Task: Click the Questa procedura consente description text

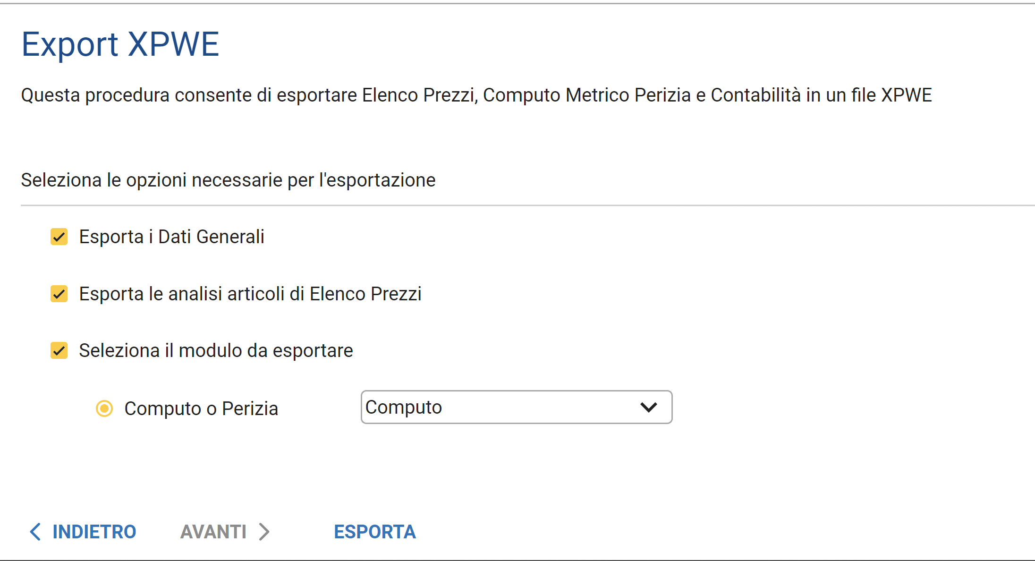Action: [x=476, y=95]
